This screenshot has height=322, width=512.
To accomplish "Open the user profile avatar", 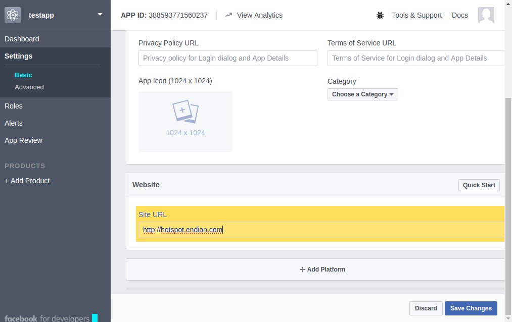I will 486,15.
